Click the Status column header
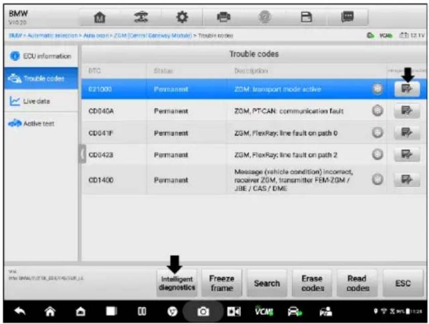Image resolution: width=429 pixels, height=324 pixels. click(163, 71)
